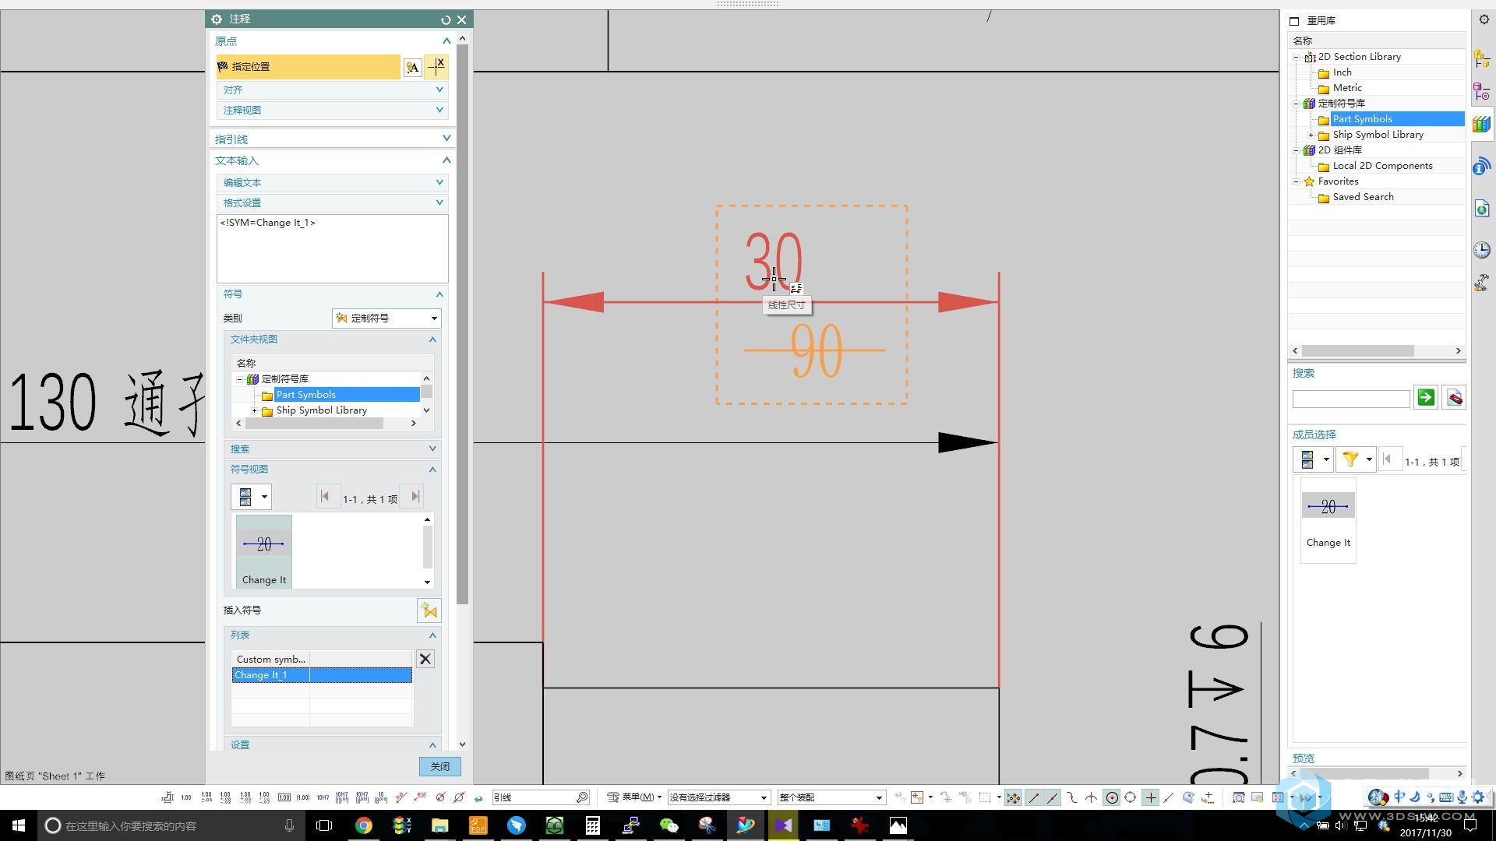Click the insert symbol icon button
1496x841 pixels.
pyautogui.click(x=429, y=610)
